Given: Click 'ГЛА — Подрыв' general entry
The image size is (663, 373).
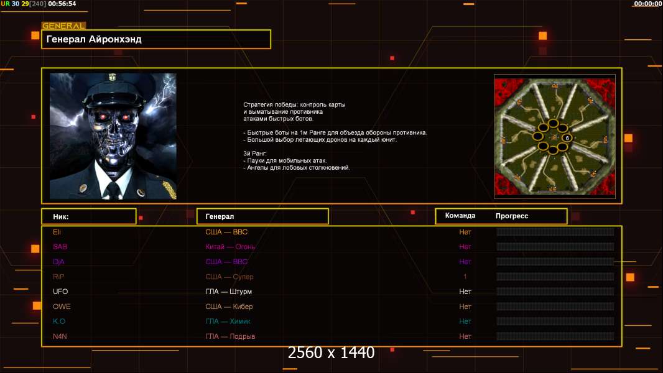Looking at the screenshot, I should pos(231,336).
